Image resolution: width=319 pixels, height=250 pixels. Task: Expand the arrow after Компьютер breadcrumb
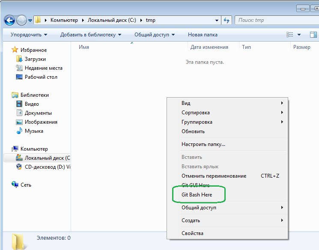(x=83, y=20)
